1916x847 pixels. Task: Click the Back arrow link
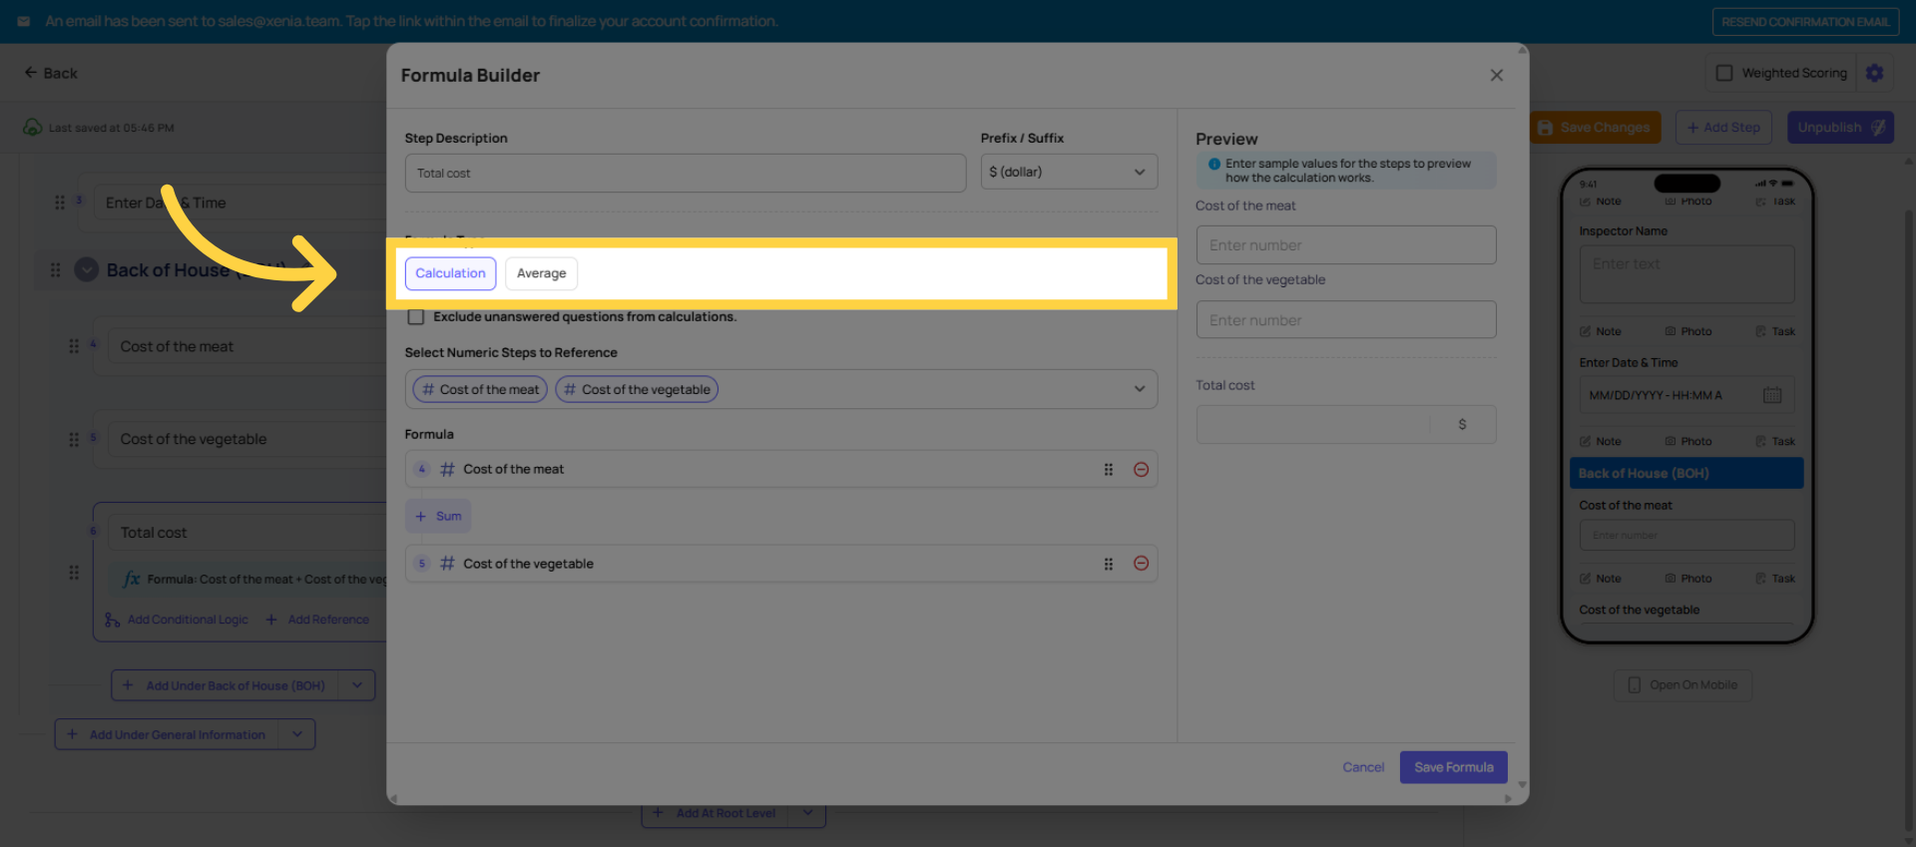(51, 73)
